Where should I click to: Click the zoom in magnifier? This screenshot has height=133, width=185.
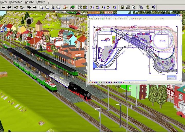click(x=53, y=7)
